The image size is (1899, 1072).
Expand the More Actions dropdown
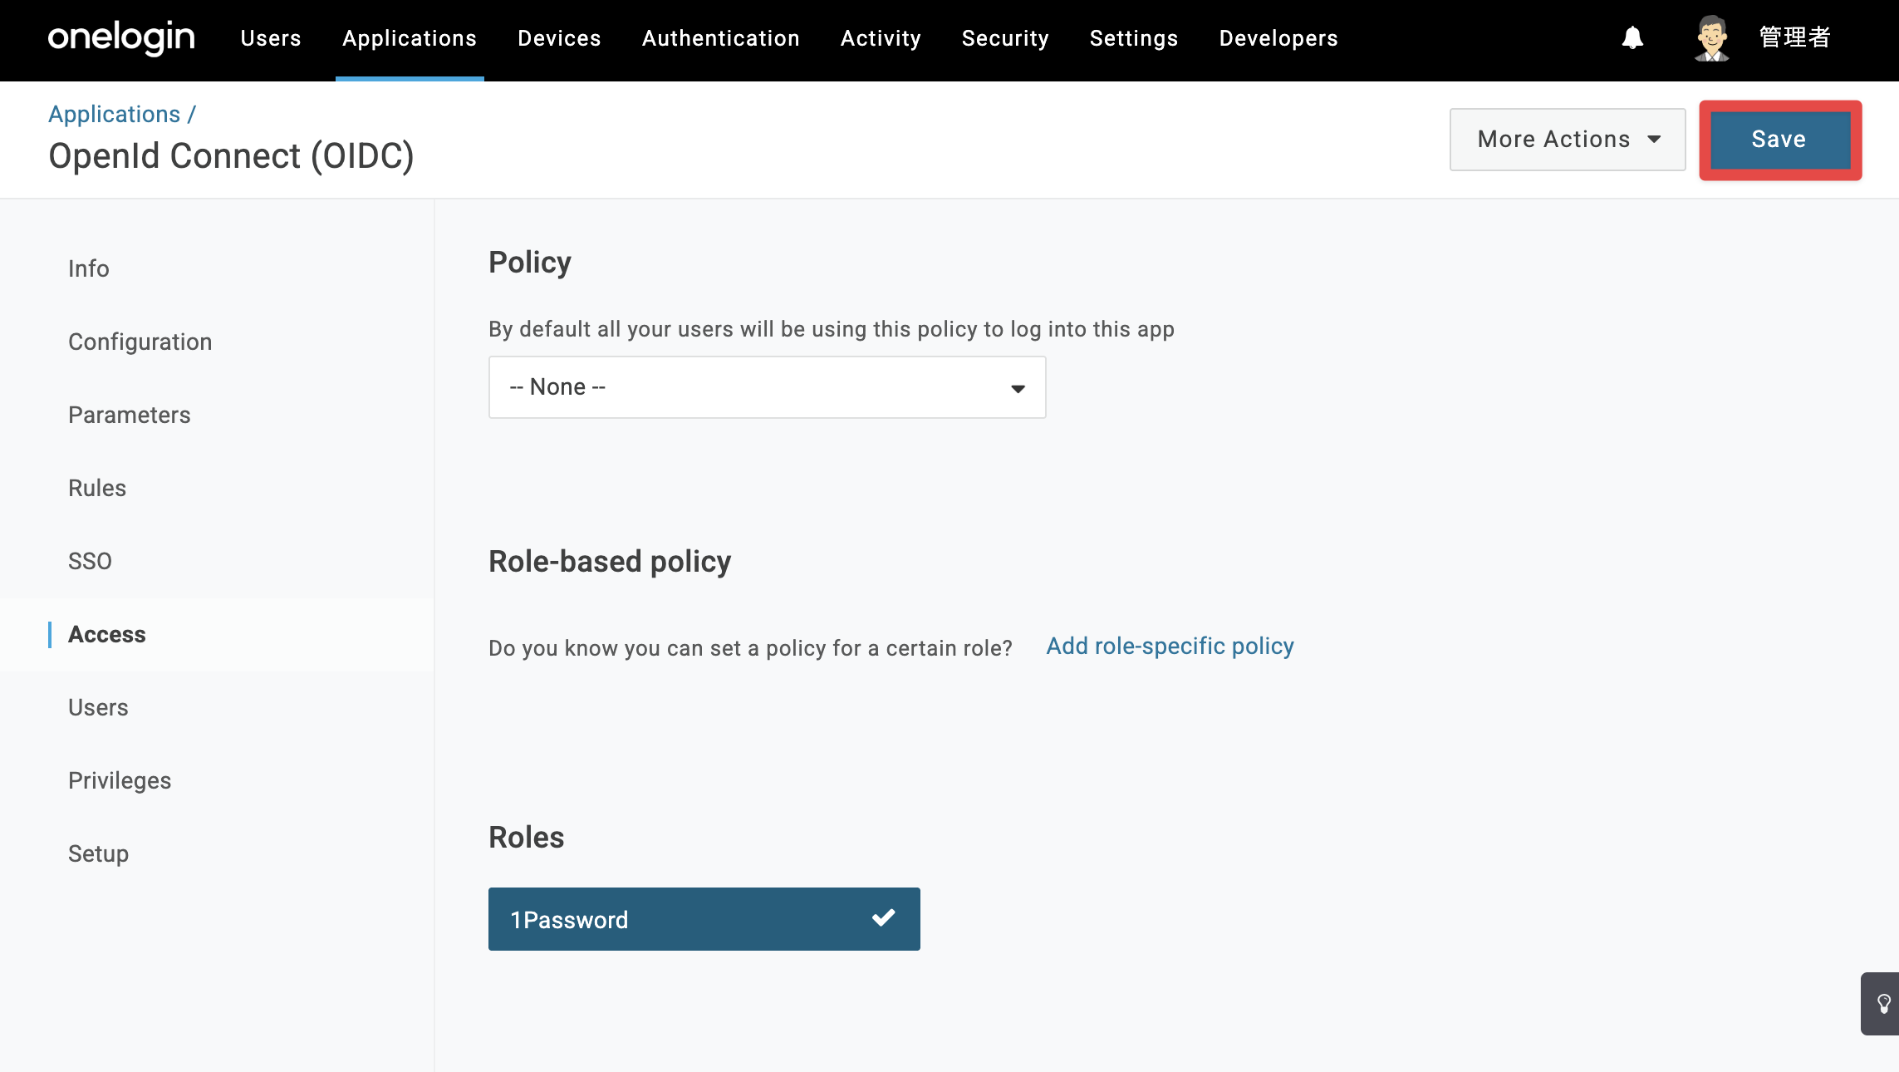pyautogui.click(x=1568, y=140)
